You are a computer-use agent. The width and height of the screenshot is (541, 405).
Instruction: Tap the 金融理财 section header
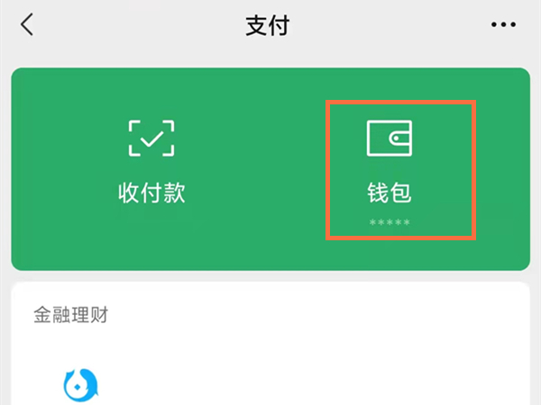click(x=70, y=315)
